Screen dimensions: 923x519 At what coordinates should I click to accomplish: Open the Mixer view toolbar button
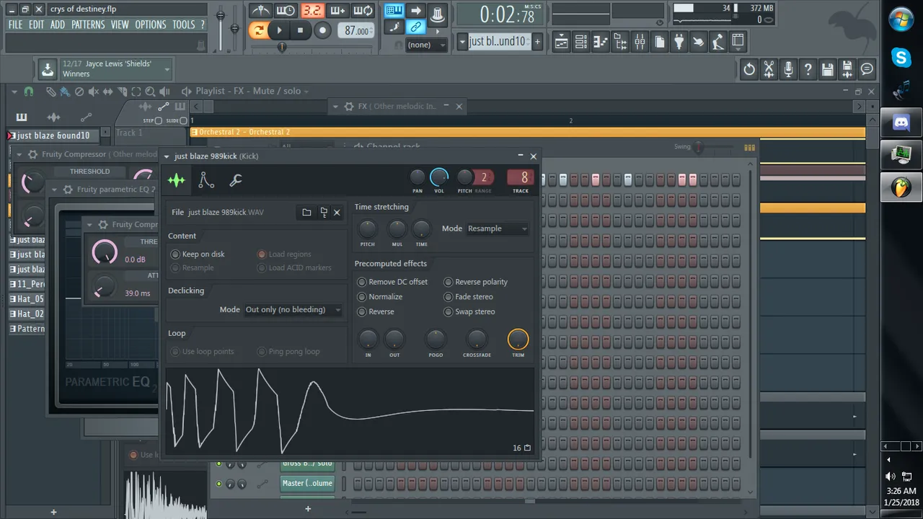640,43
